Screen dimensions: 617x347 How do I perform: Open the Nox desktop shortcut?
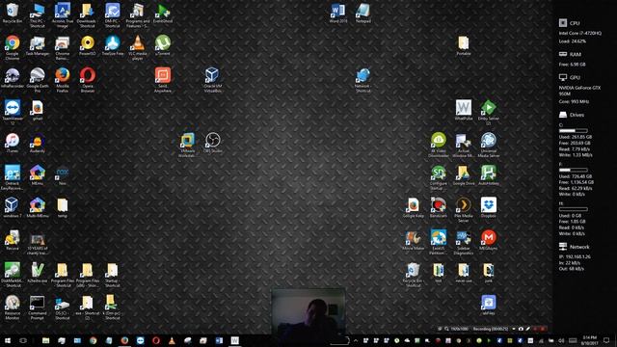pos(63,175)
